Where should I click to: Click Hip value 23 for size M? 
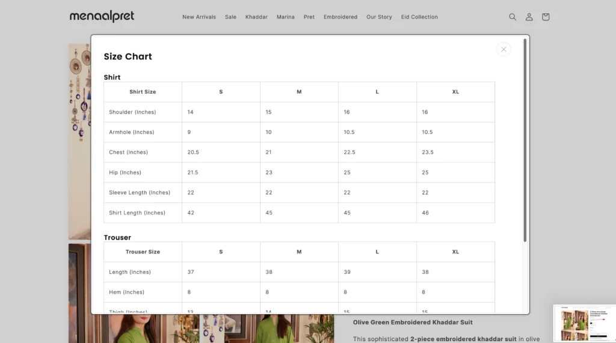click(269, 172)
